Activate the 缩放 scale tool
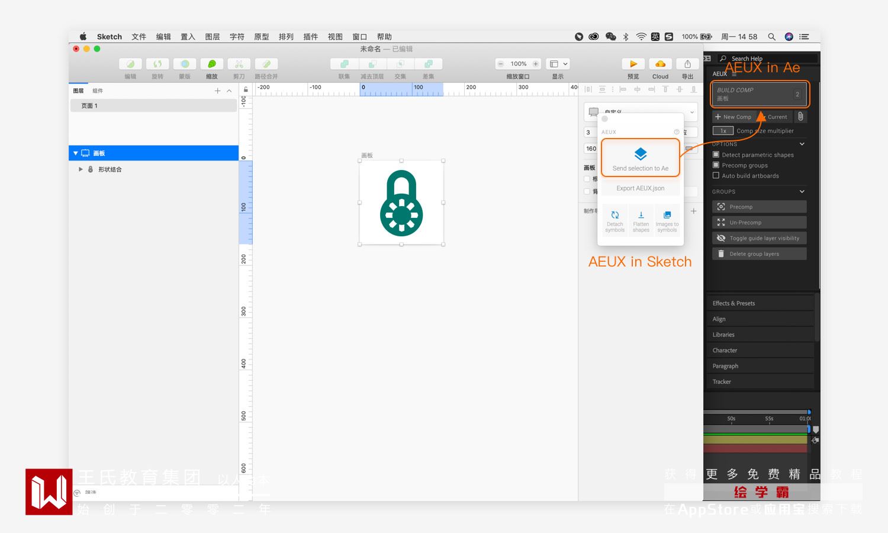The height and width of the screenshot is (533, 888). [x=212, y=64]
